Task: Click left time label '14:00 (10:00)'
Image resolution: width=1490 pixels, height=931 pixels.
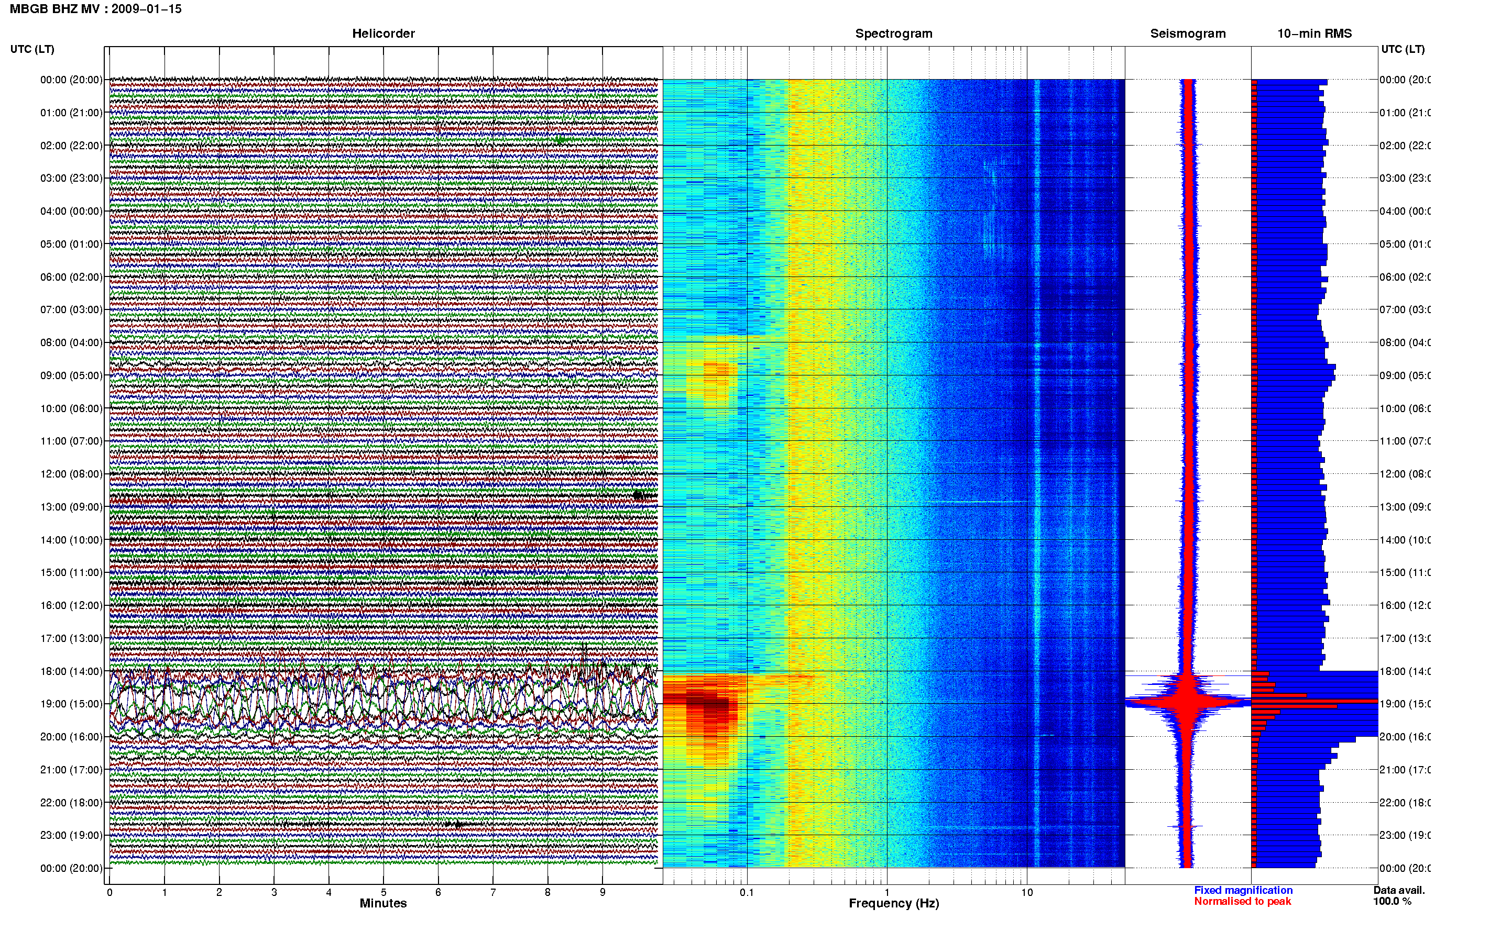Action: click(x=71, y=540)
